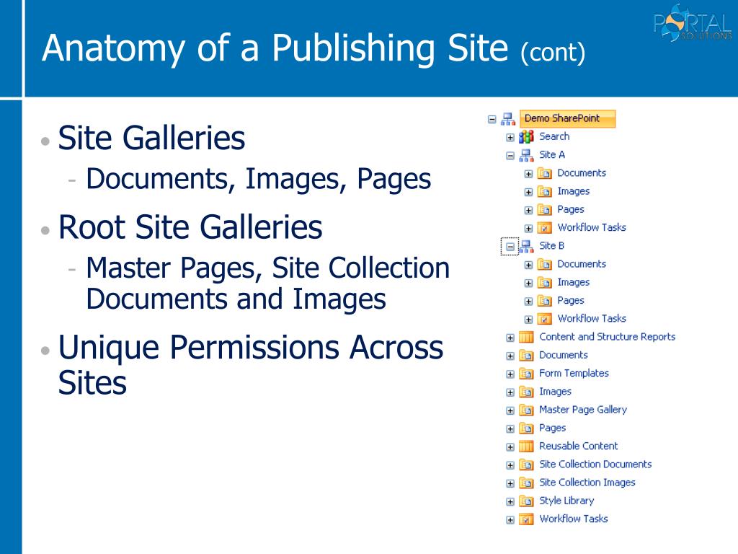This screenshot has height=554, width=738.
Task: Select Images label under Site B
Action: click(x=574, y=282)
